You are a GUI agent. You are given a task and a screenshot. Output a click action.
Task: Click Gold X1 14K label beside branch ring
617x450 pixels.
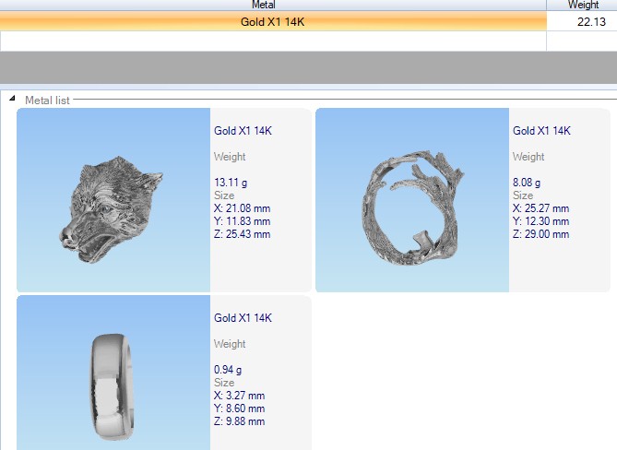click(541, 131)
